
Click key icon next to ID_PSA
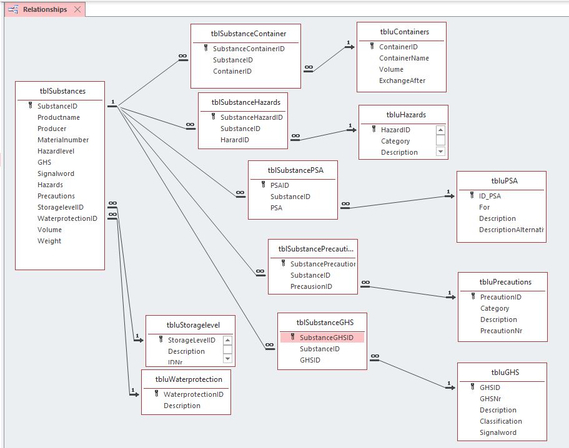pyautogui.click(x=472, y=195)
